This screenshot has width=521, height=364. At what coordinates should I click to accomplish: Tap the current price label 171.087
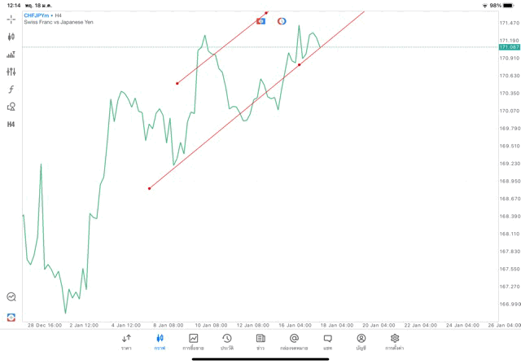[510, 47]
